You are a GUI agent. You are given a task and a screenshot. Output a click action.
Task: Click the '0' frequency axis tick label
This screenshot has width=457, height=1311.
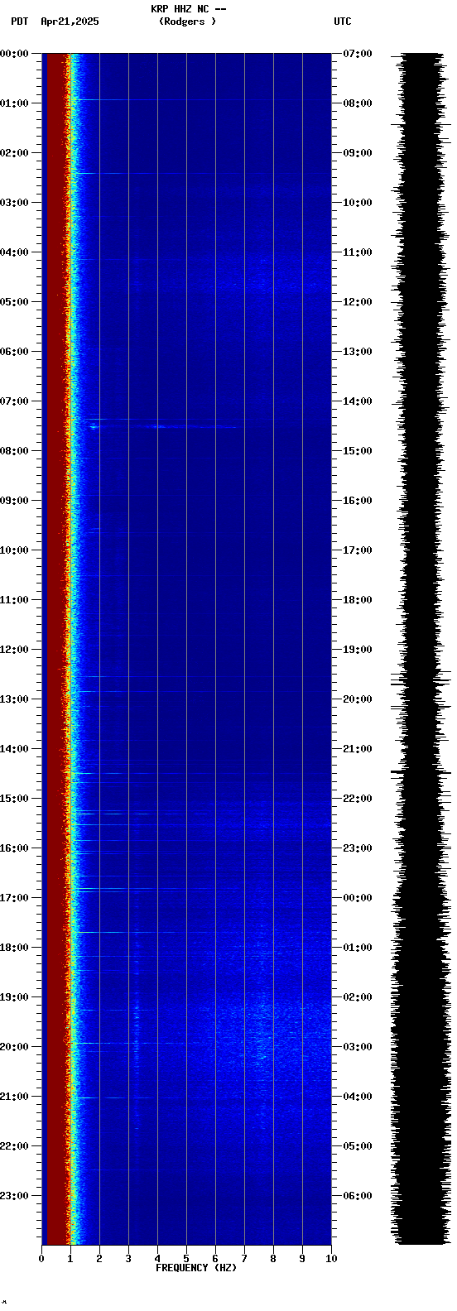pos(41,1259)
